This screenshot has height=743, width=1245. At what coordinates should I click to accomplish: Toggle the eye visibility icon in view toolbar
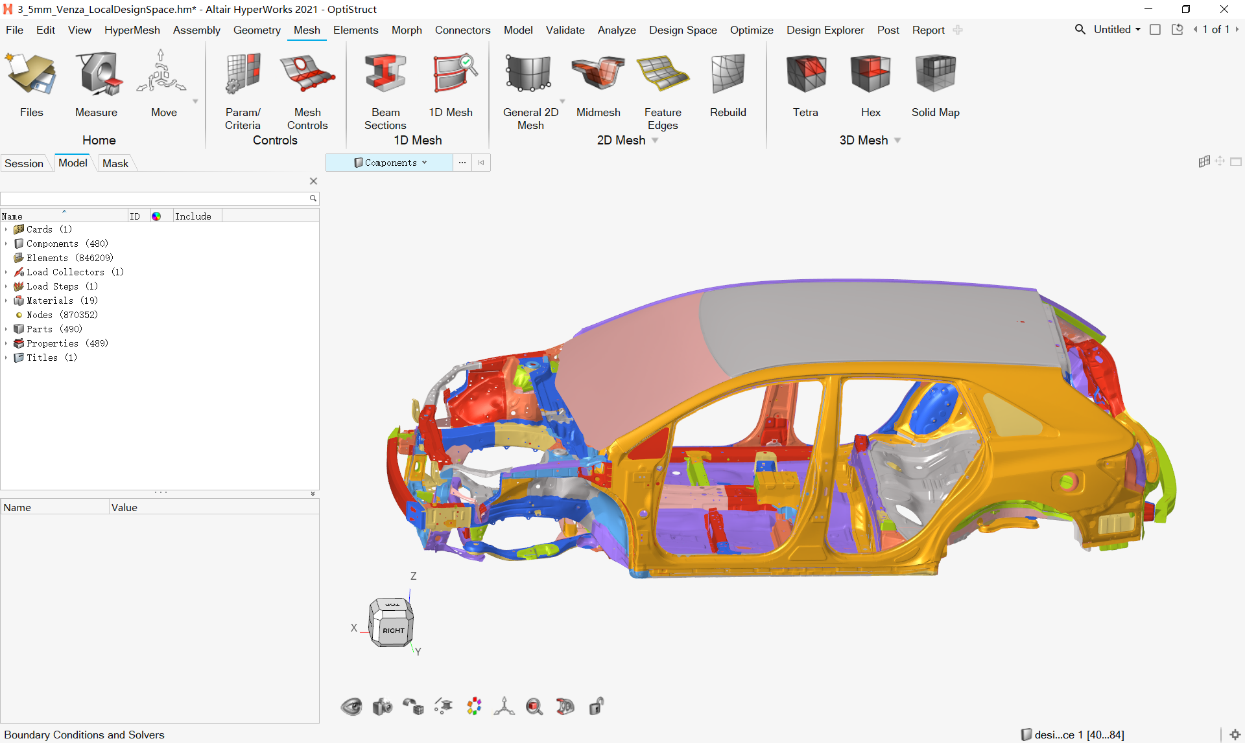(351, 707)
